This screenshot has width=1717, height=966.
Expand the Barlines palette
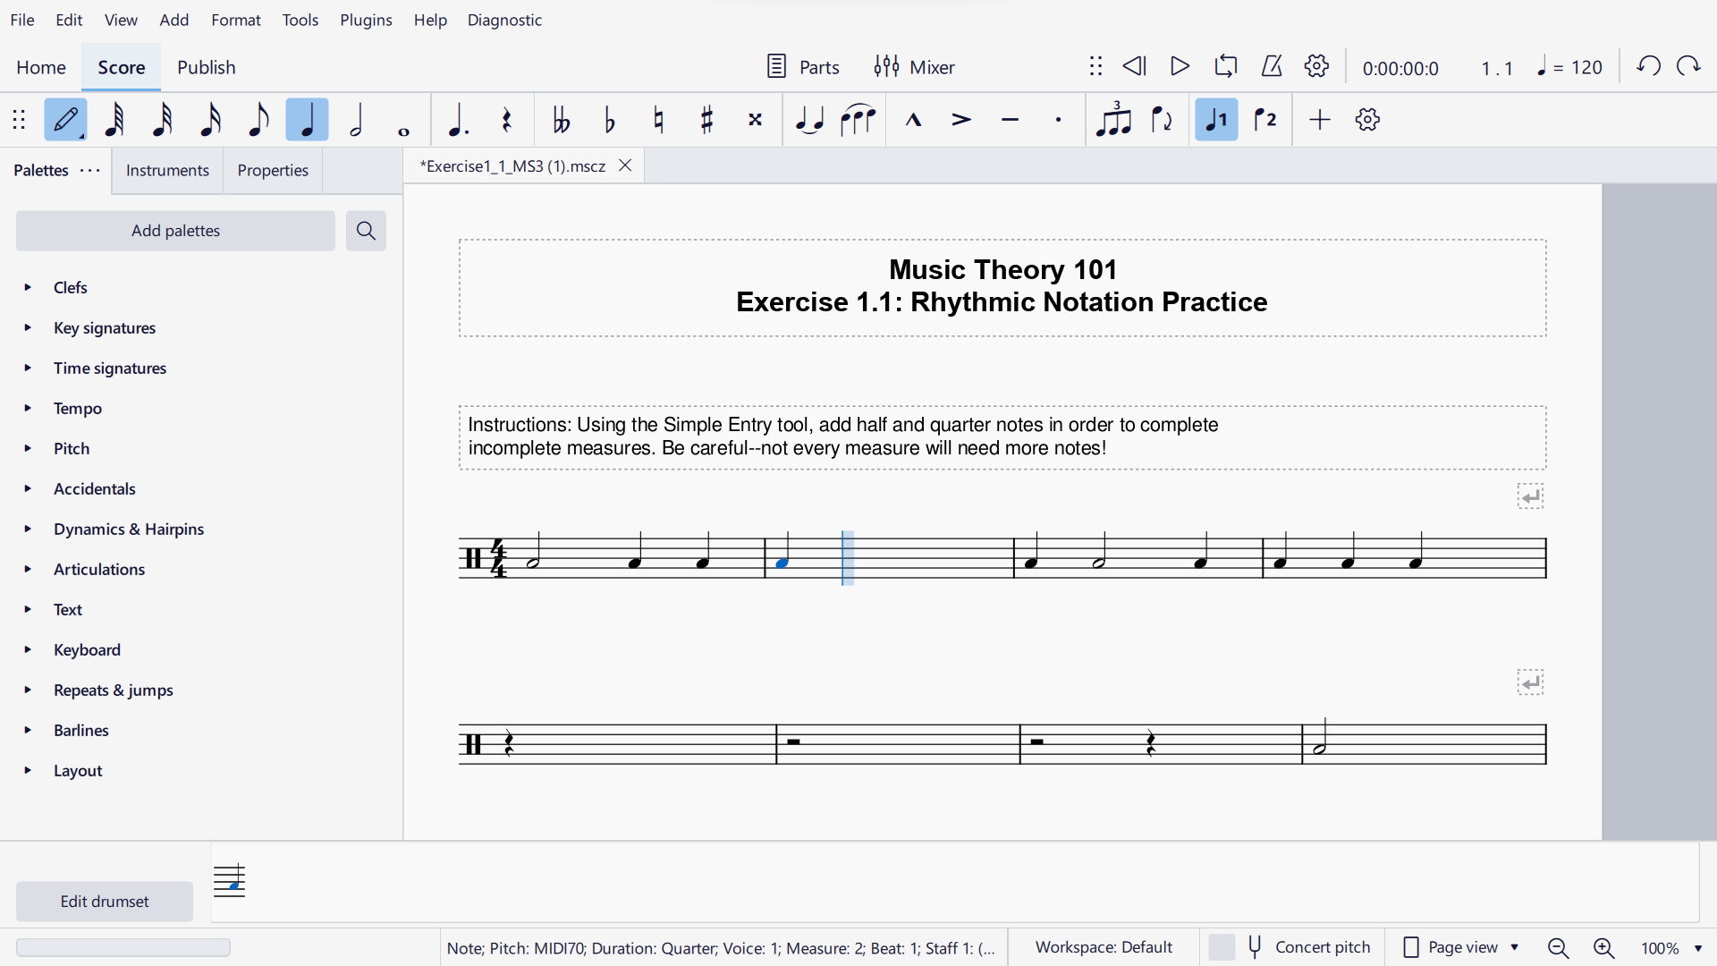coord(28,730)
